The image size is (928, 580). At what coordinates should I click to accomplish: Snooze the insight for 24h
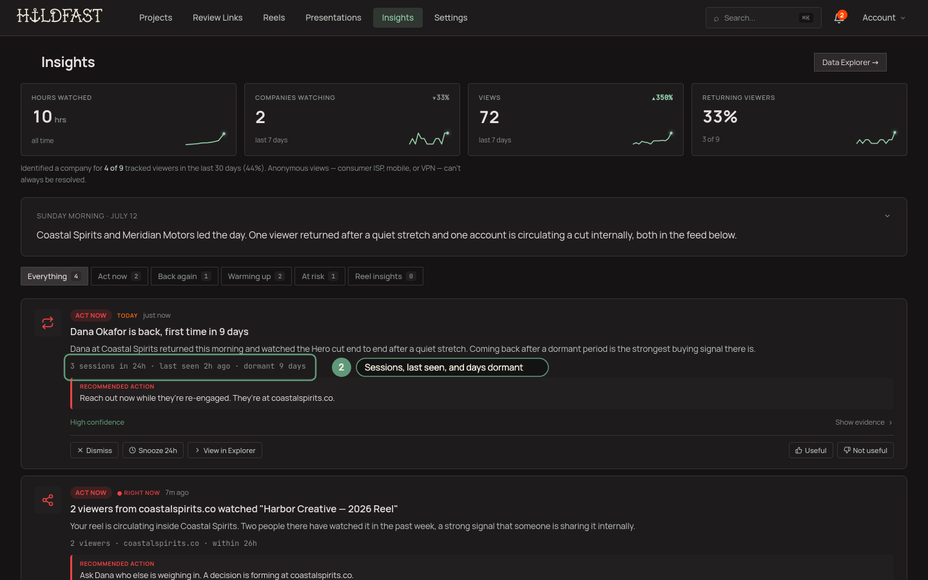[x=153, y=450]
